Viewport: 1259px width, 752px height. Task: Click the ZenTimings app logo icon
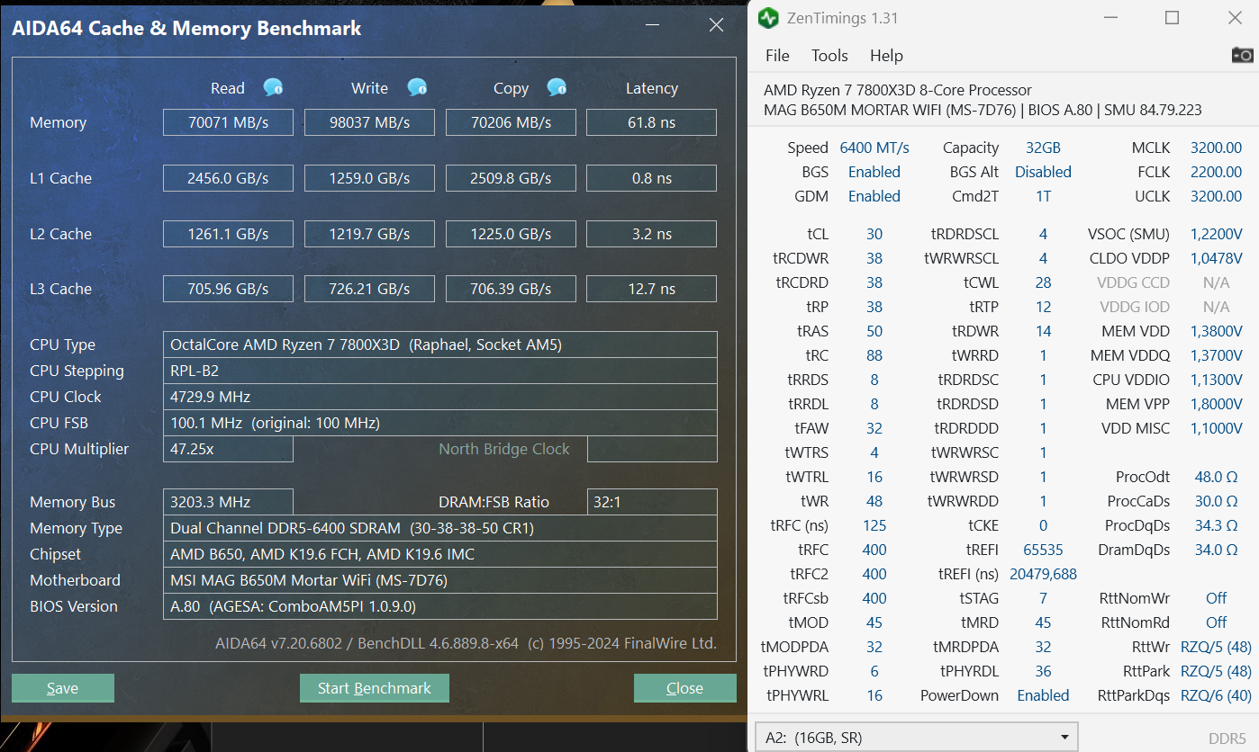pyautogui.click(x=768, y=18)
